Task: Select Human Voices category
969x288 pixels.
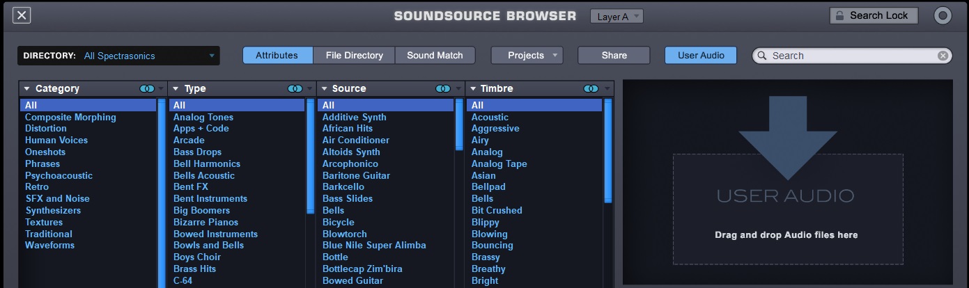Action: [56, 140]
